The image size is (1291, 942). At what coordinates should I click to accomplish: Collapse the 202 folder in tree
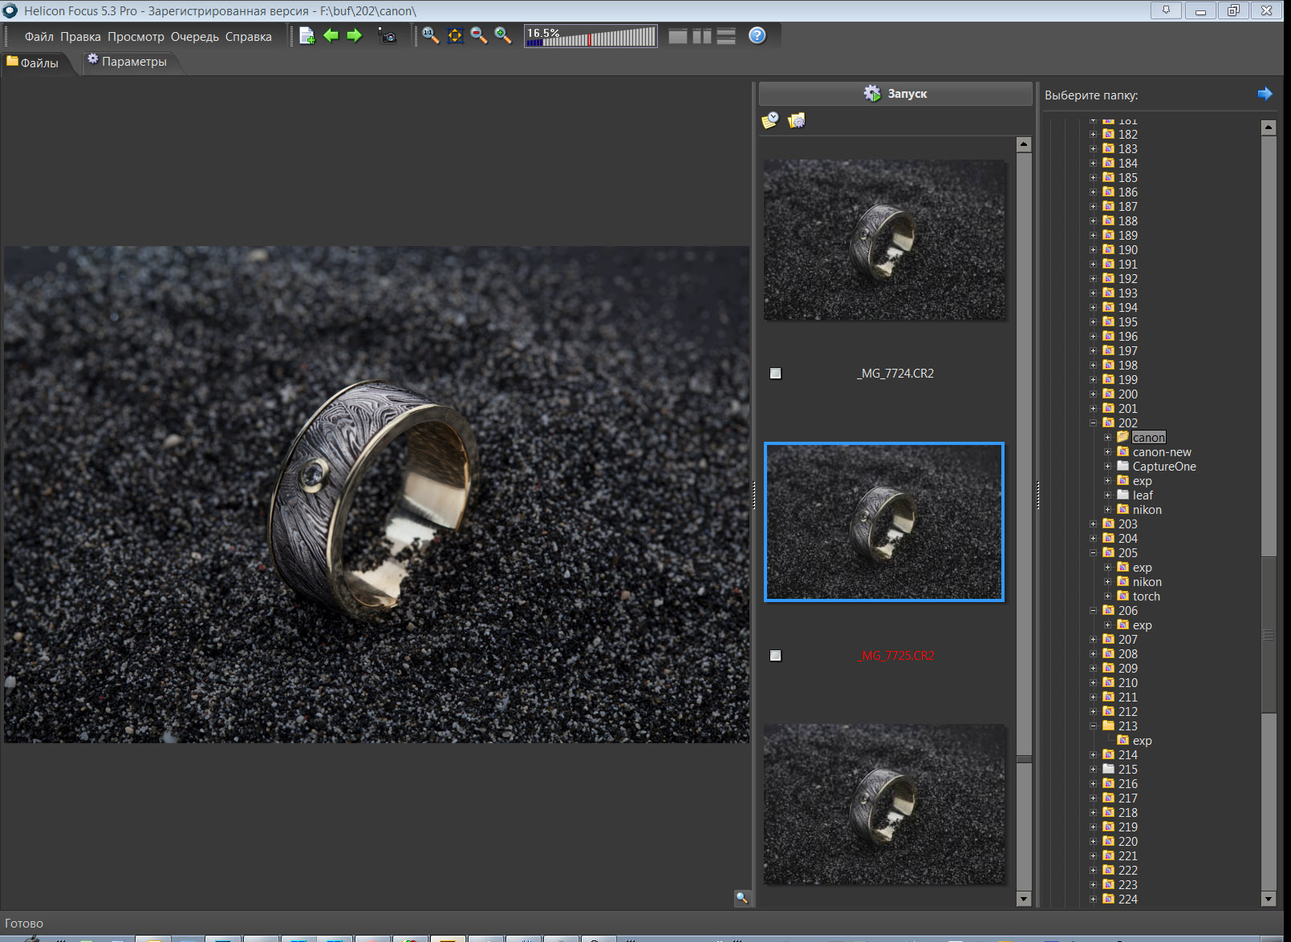1093,423
